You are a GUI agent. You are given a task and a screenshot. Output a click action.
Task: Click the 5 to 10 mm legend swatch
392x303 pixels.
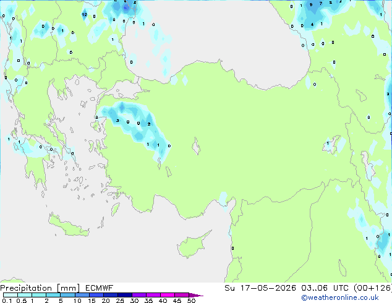point(67,295)
